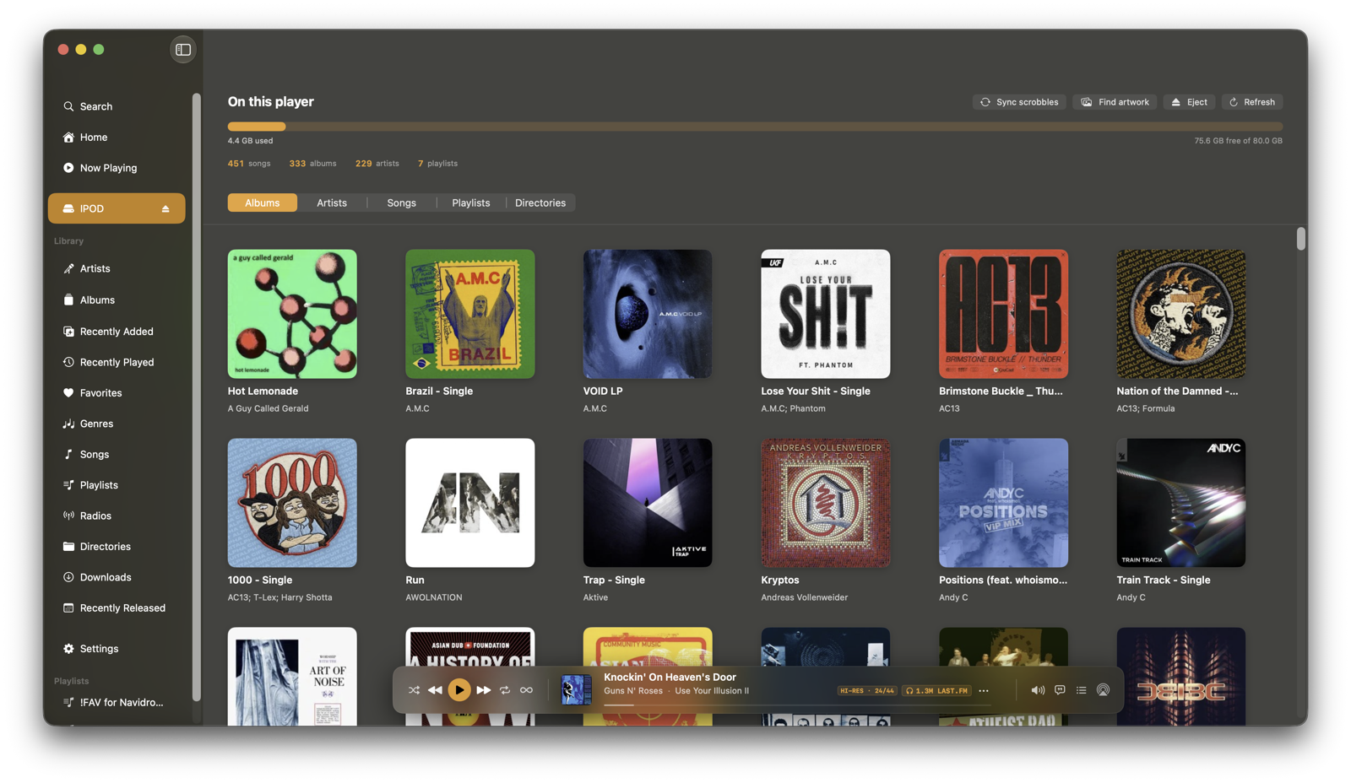Click the play button
The height and width of the screenshot is (783, 1351).
point(459,690)
